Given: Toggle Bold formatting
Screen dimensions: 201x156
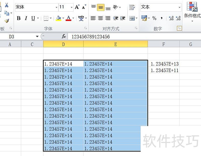Looking at the screenshot, I should 19,18.
